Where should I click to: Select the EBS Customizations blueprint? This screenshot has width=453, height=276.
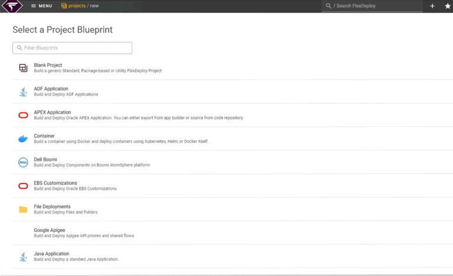(x=232, y=186)
